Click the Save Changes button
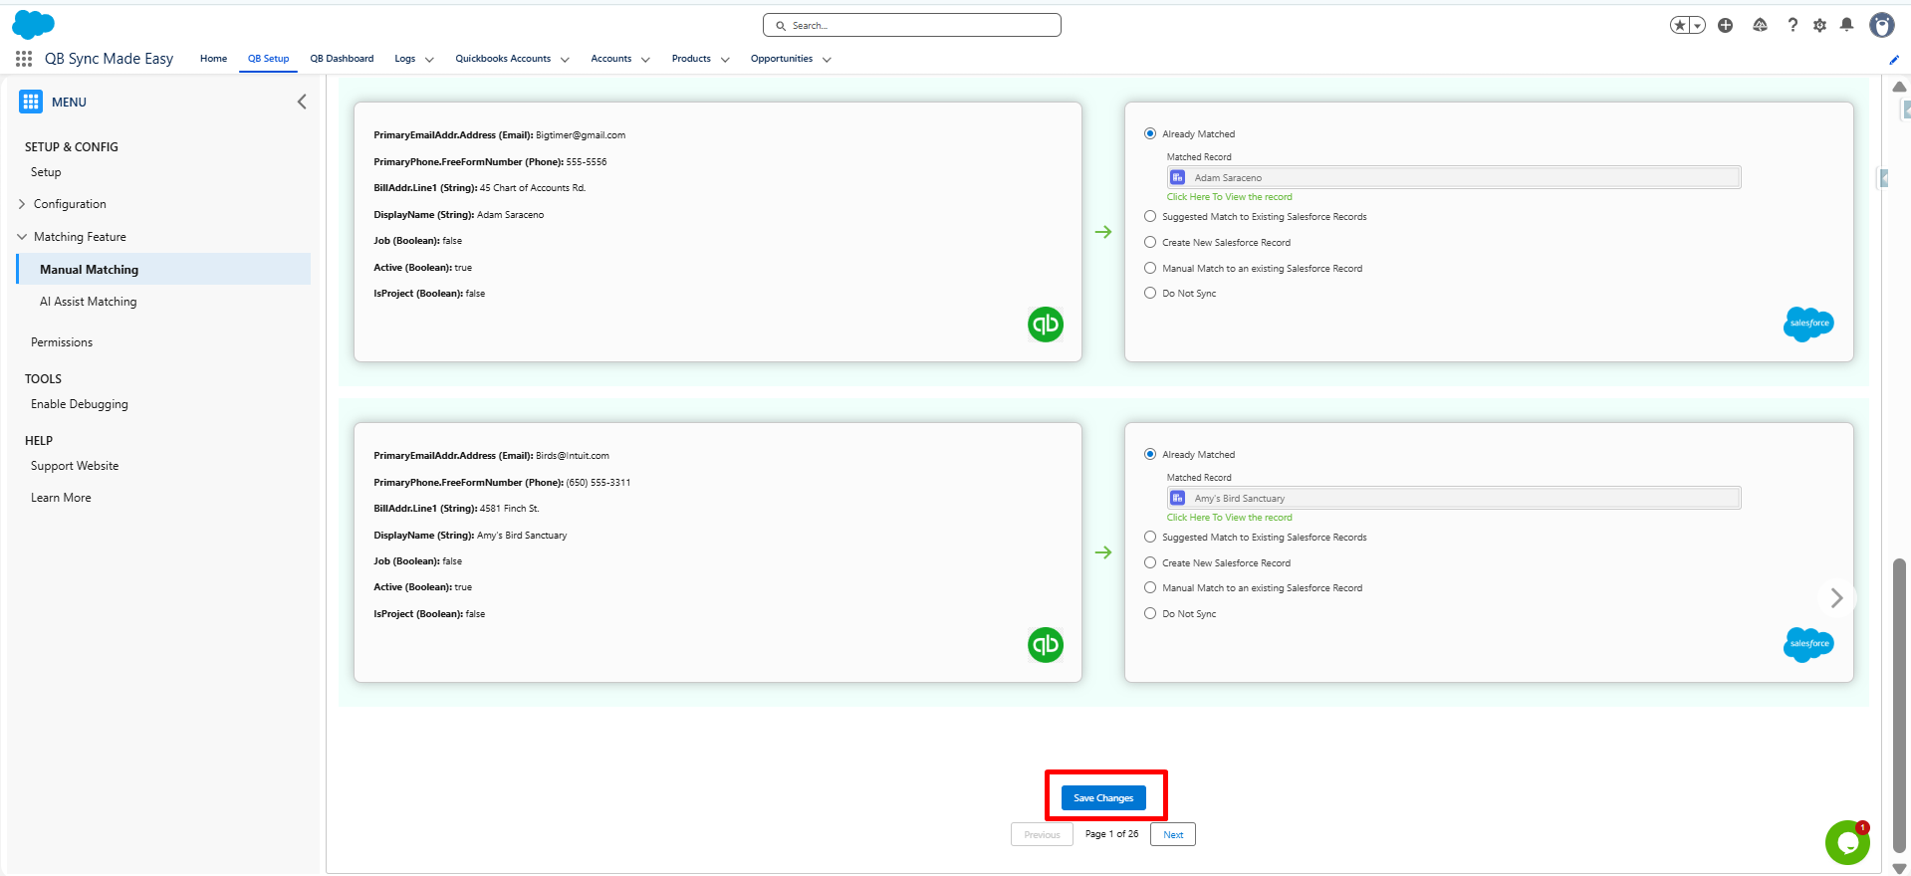The image size is (1911, 876). [x=1103, y=797]
